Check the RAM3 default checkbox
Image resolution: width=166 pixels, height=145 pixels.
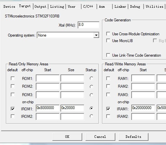tap(108, 95)
